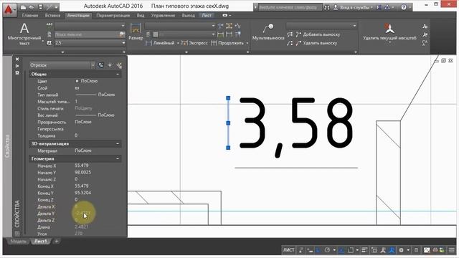Click the Размер dimension tool

click(x=136, y=32)
